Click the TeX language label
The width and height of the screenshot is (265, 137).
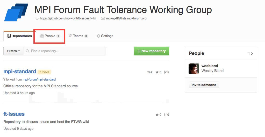click(x=150, y=72)
